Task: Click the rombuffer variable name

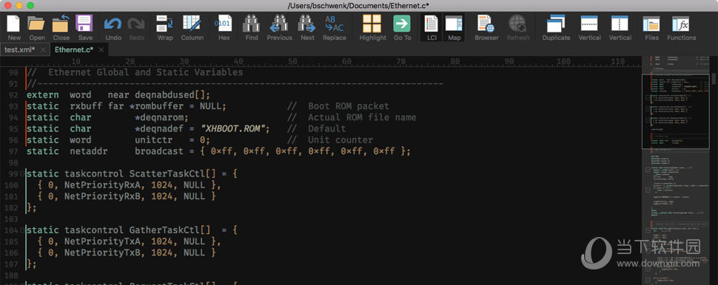Action: [x=159, y=106]
